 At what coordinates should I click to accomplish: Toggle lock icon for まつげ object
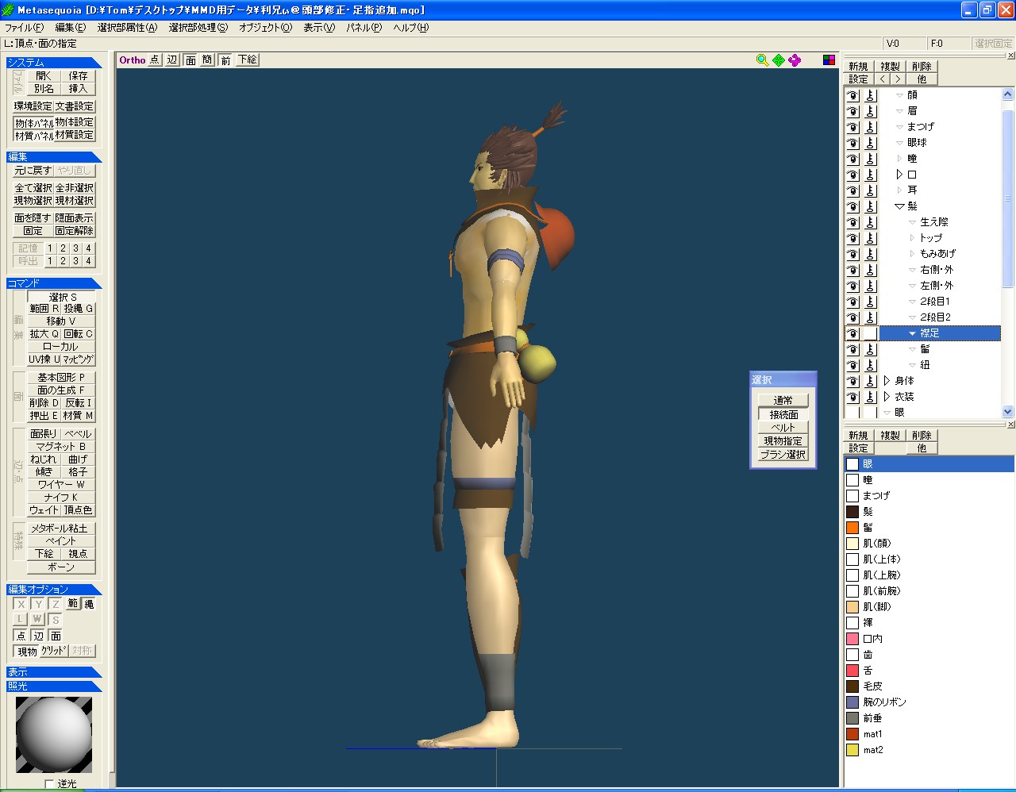point(871,127)
